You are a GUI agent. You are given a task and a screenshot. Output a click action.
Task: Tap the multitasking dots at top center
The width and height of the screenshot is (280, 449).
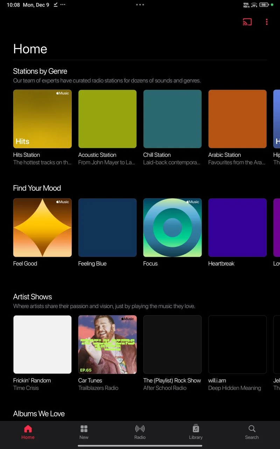(140, 5)
